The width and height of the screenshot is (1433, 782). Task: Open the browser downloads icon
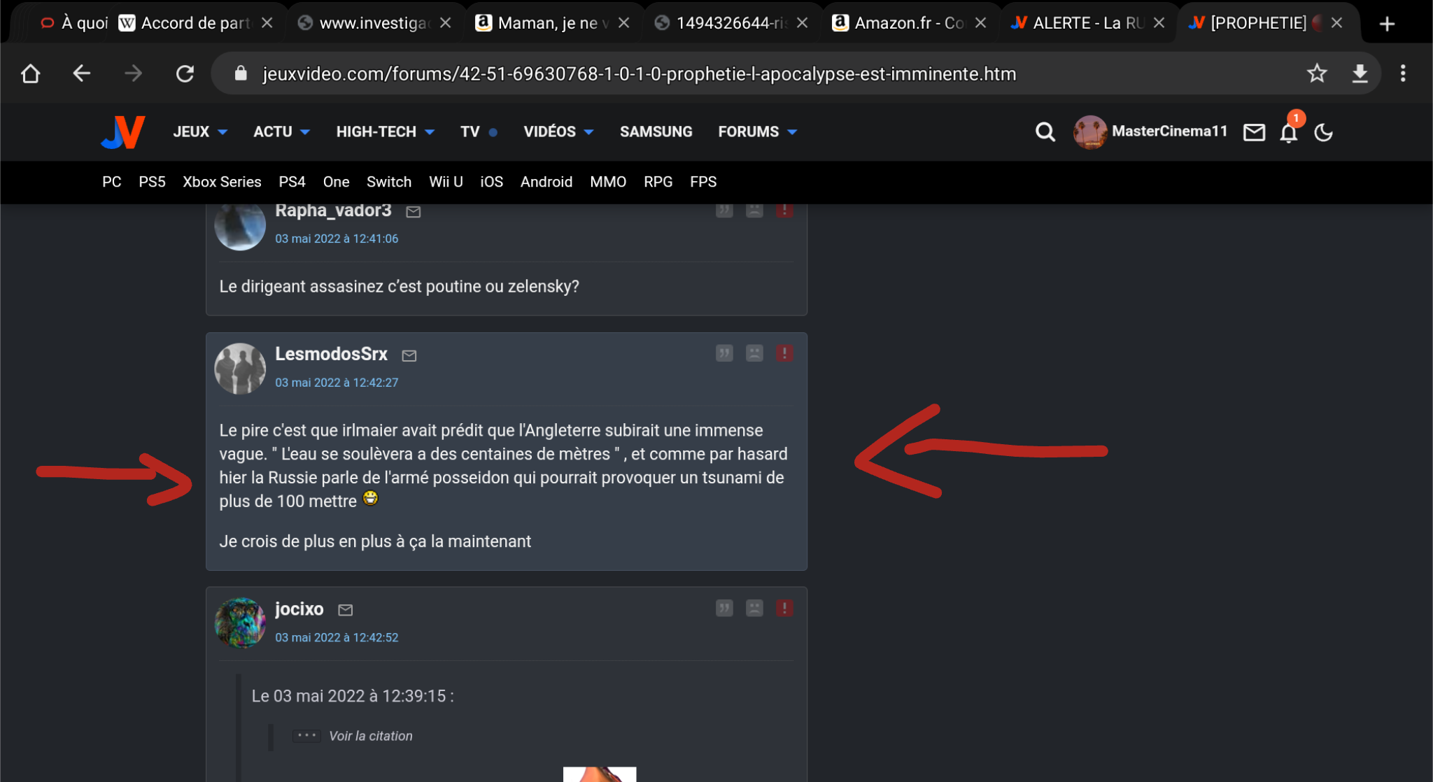pos(1360,73)
